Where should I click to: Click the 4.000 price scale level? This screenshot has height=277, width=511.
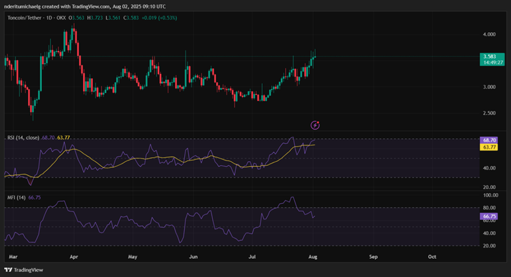pyautogui.click(x=489, y=33)
